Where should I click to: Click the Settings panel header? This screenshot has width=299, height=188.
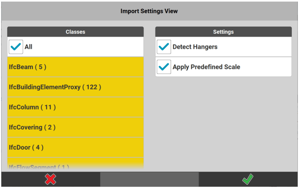click(x=223, y=32)
